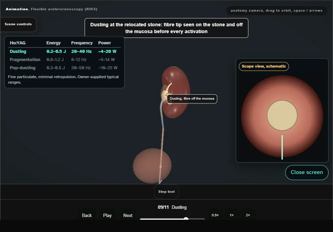Set playback speed to 0.5×

(215, 215)
